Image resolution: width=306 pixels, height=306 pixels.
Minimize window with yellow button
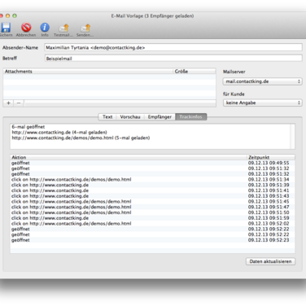[8, 16]
